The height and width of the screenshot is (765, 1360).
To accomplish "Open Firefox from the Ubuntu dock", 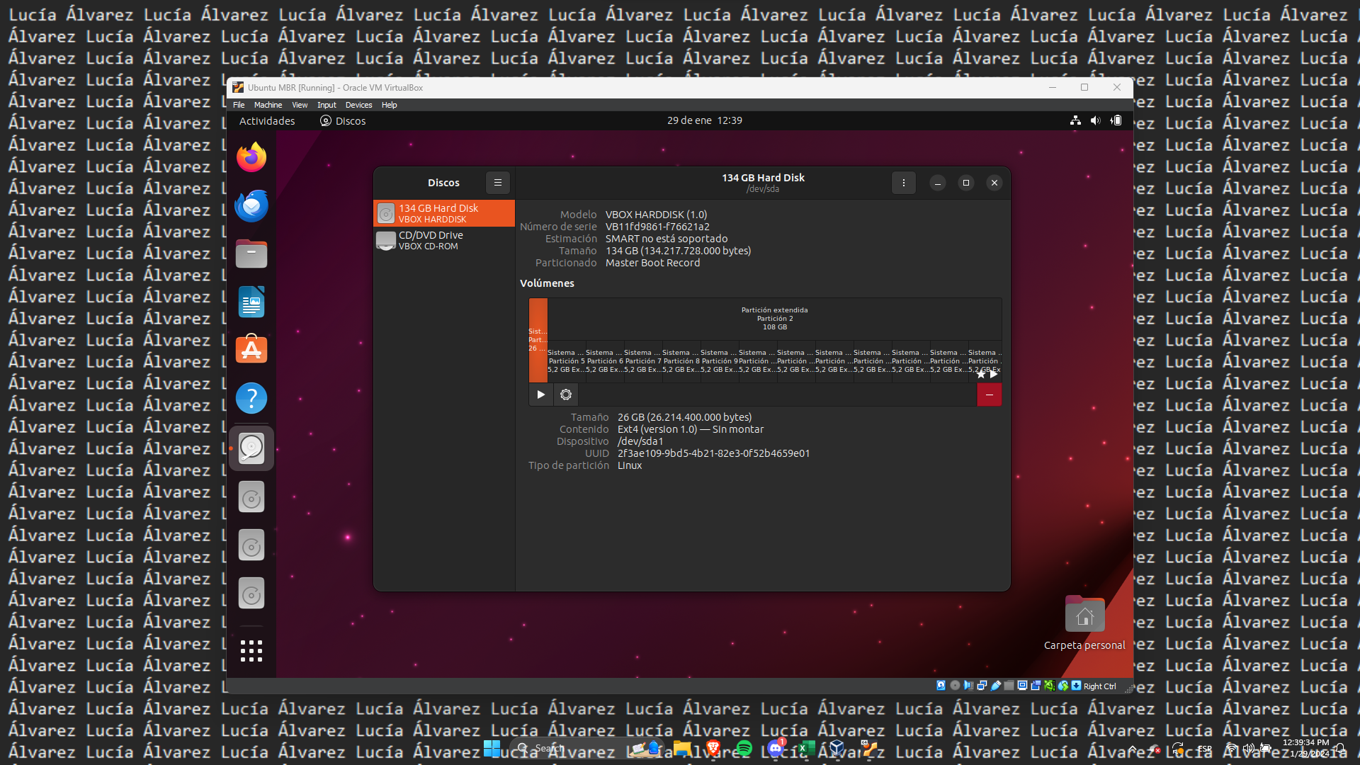I will coord(251,157).
